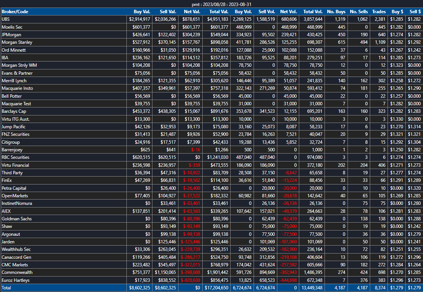Viewport: 423px width, 292px height.
Task: Select the JPMorgan broker name
Action: pyautogui.click(x=11, y=34)
